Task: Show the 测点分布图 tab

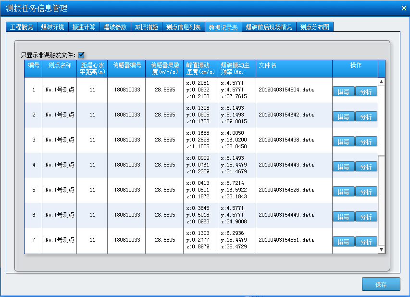Action: [x=314, y=27]
